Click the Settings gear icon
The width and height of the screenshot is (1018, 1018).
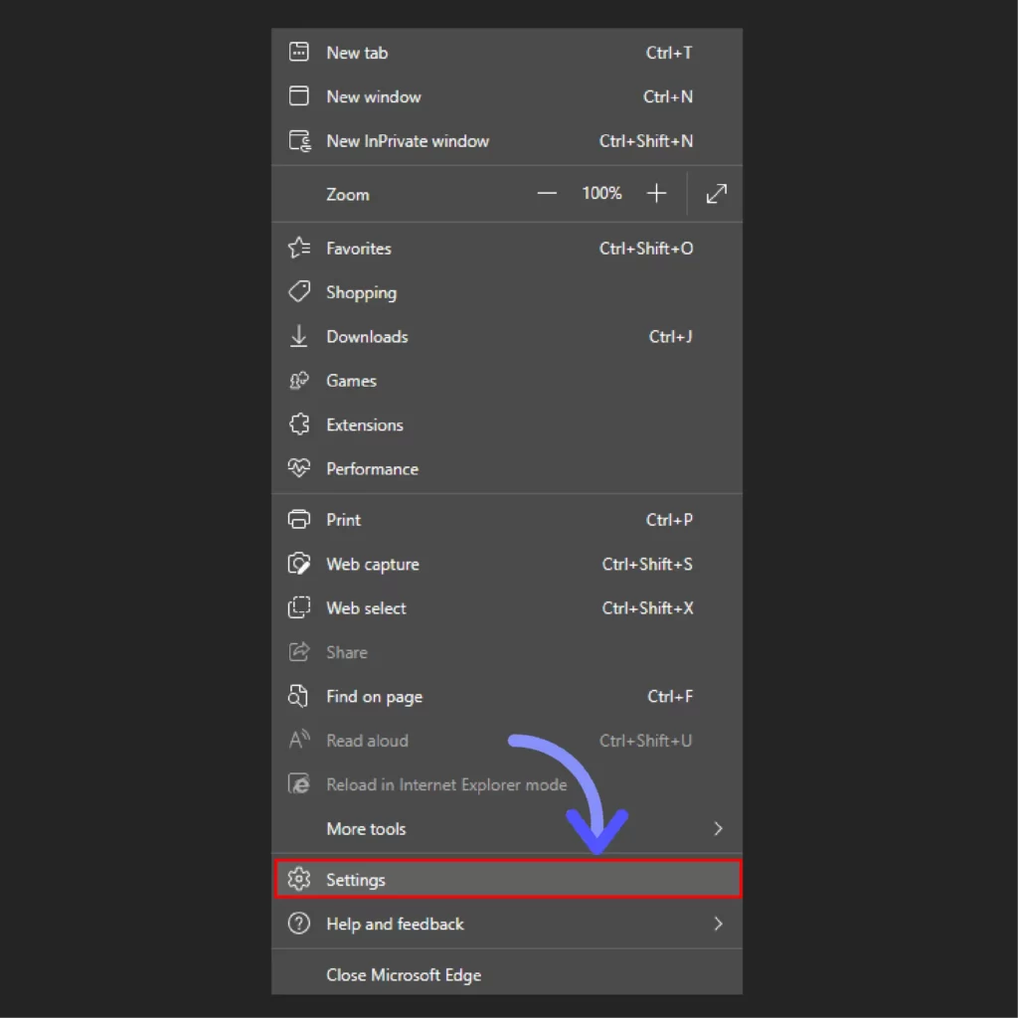pos(298,879)
